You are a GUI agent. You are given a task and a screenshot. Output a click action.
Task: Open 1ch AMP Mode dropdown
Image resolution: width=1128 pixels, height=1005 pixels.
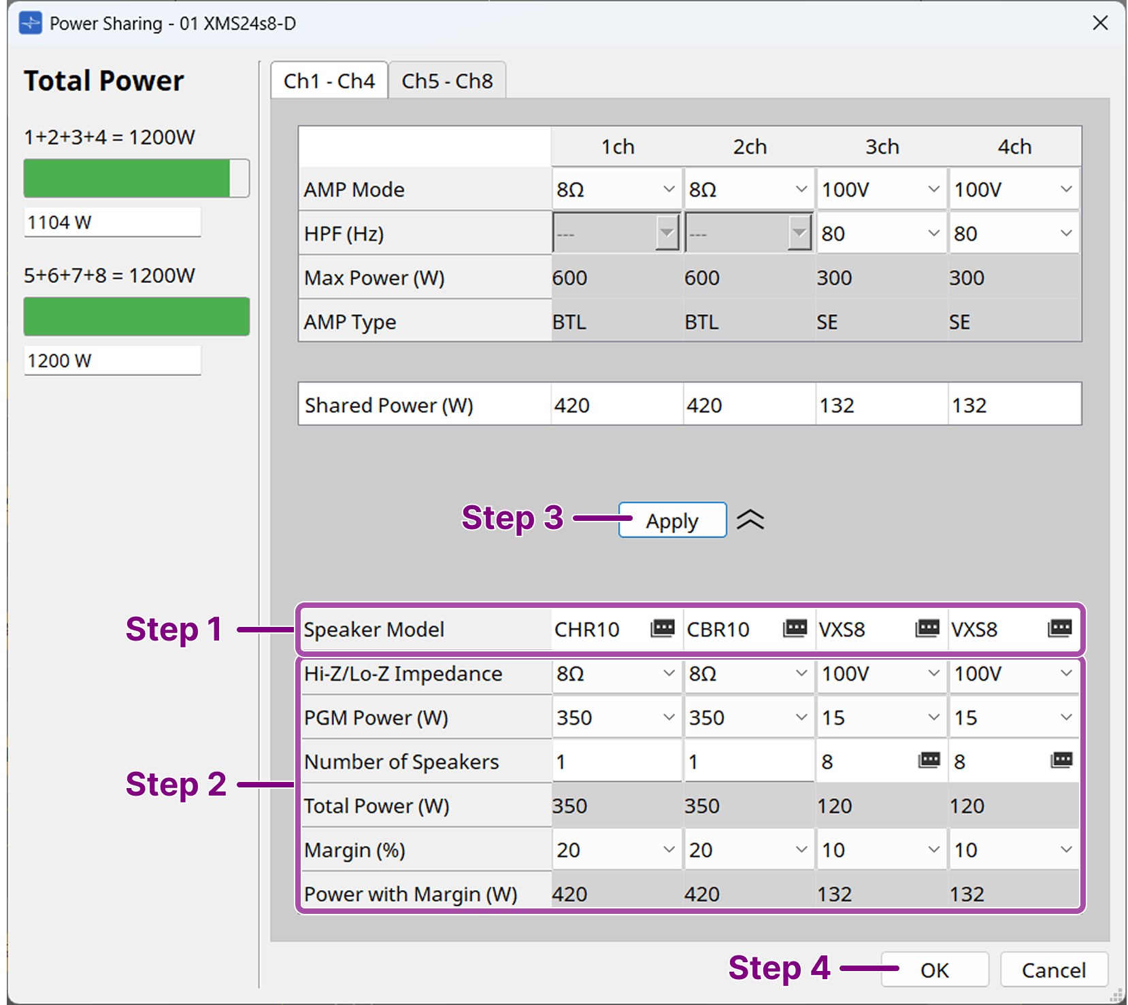(x=616, y=189)
